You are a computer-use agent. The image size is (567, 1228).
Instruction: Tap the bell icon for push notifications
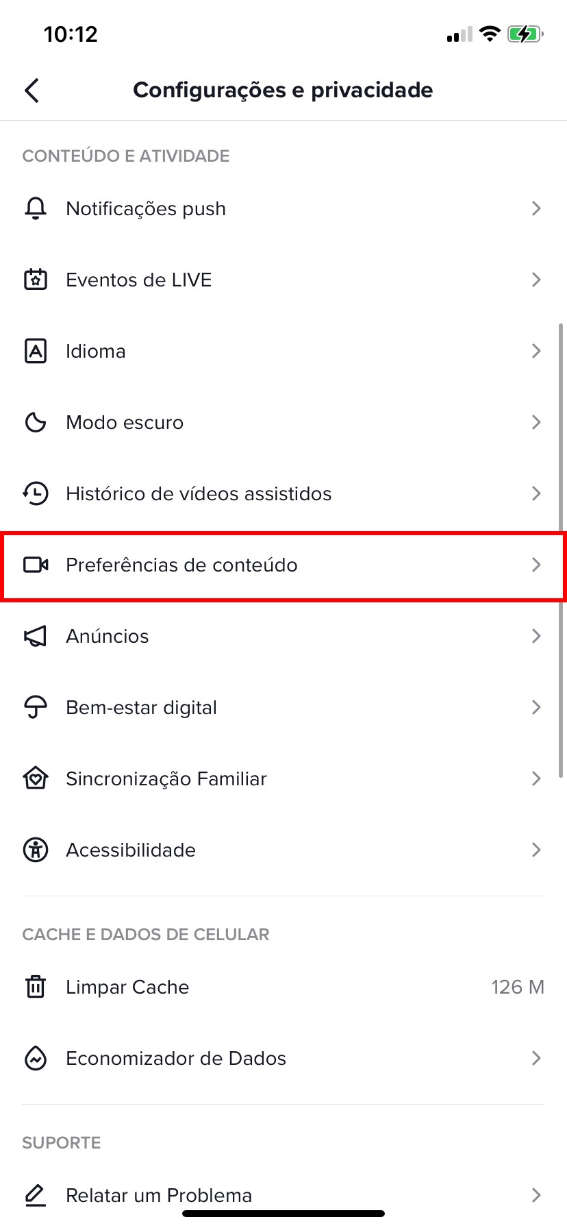click(x=36, y=208)
